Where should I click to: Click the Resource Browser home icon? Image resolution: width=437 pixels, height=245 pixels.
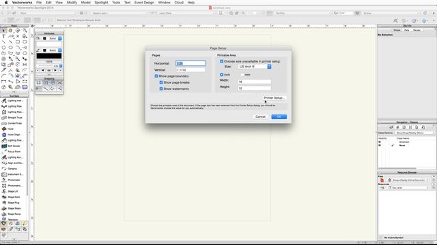390,180
